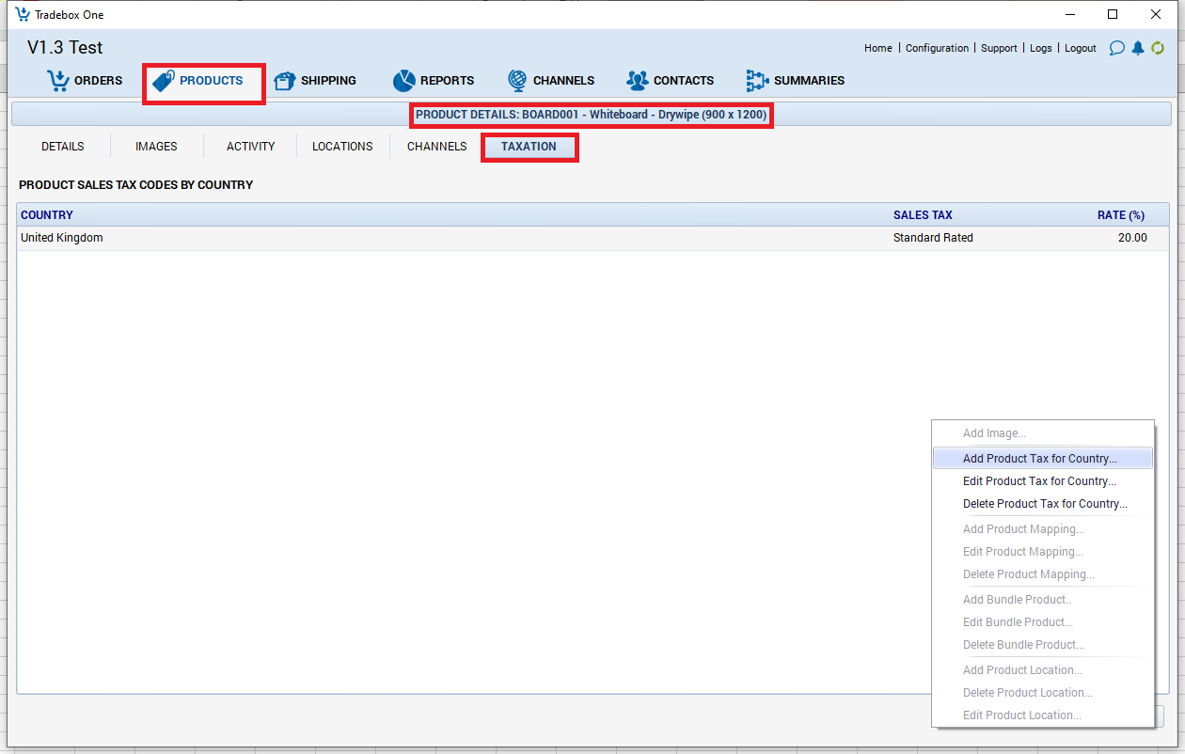Open the CONTACTS section
The height and width of the screenshot is (754, 1185).
point(684,81)
